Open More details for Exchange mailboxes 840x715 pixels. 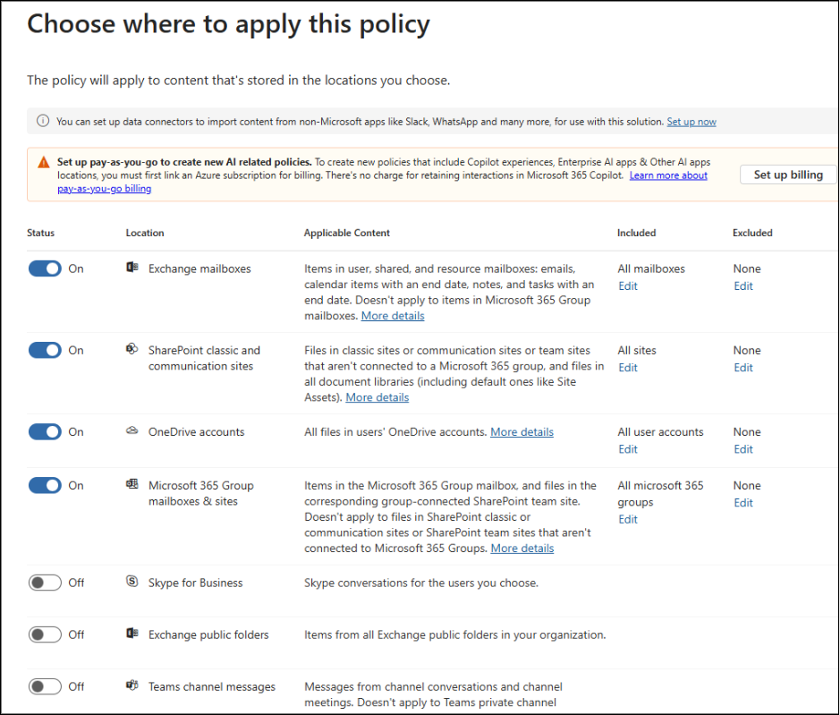click(393, 316)
